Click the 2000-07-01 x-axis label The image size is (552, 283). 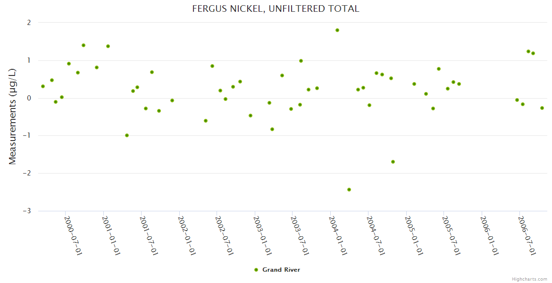[73, 235]
